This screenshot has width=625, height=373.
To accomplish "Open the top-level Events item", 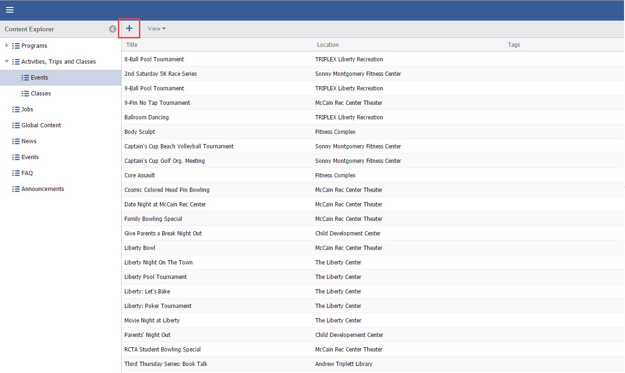I will 30,157.
